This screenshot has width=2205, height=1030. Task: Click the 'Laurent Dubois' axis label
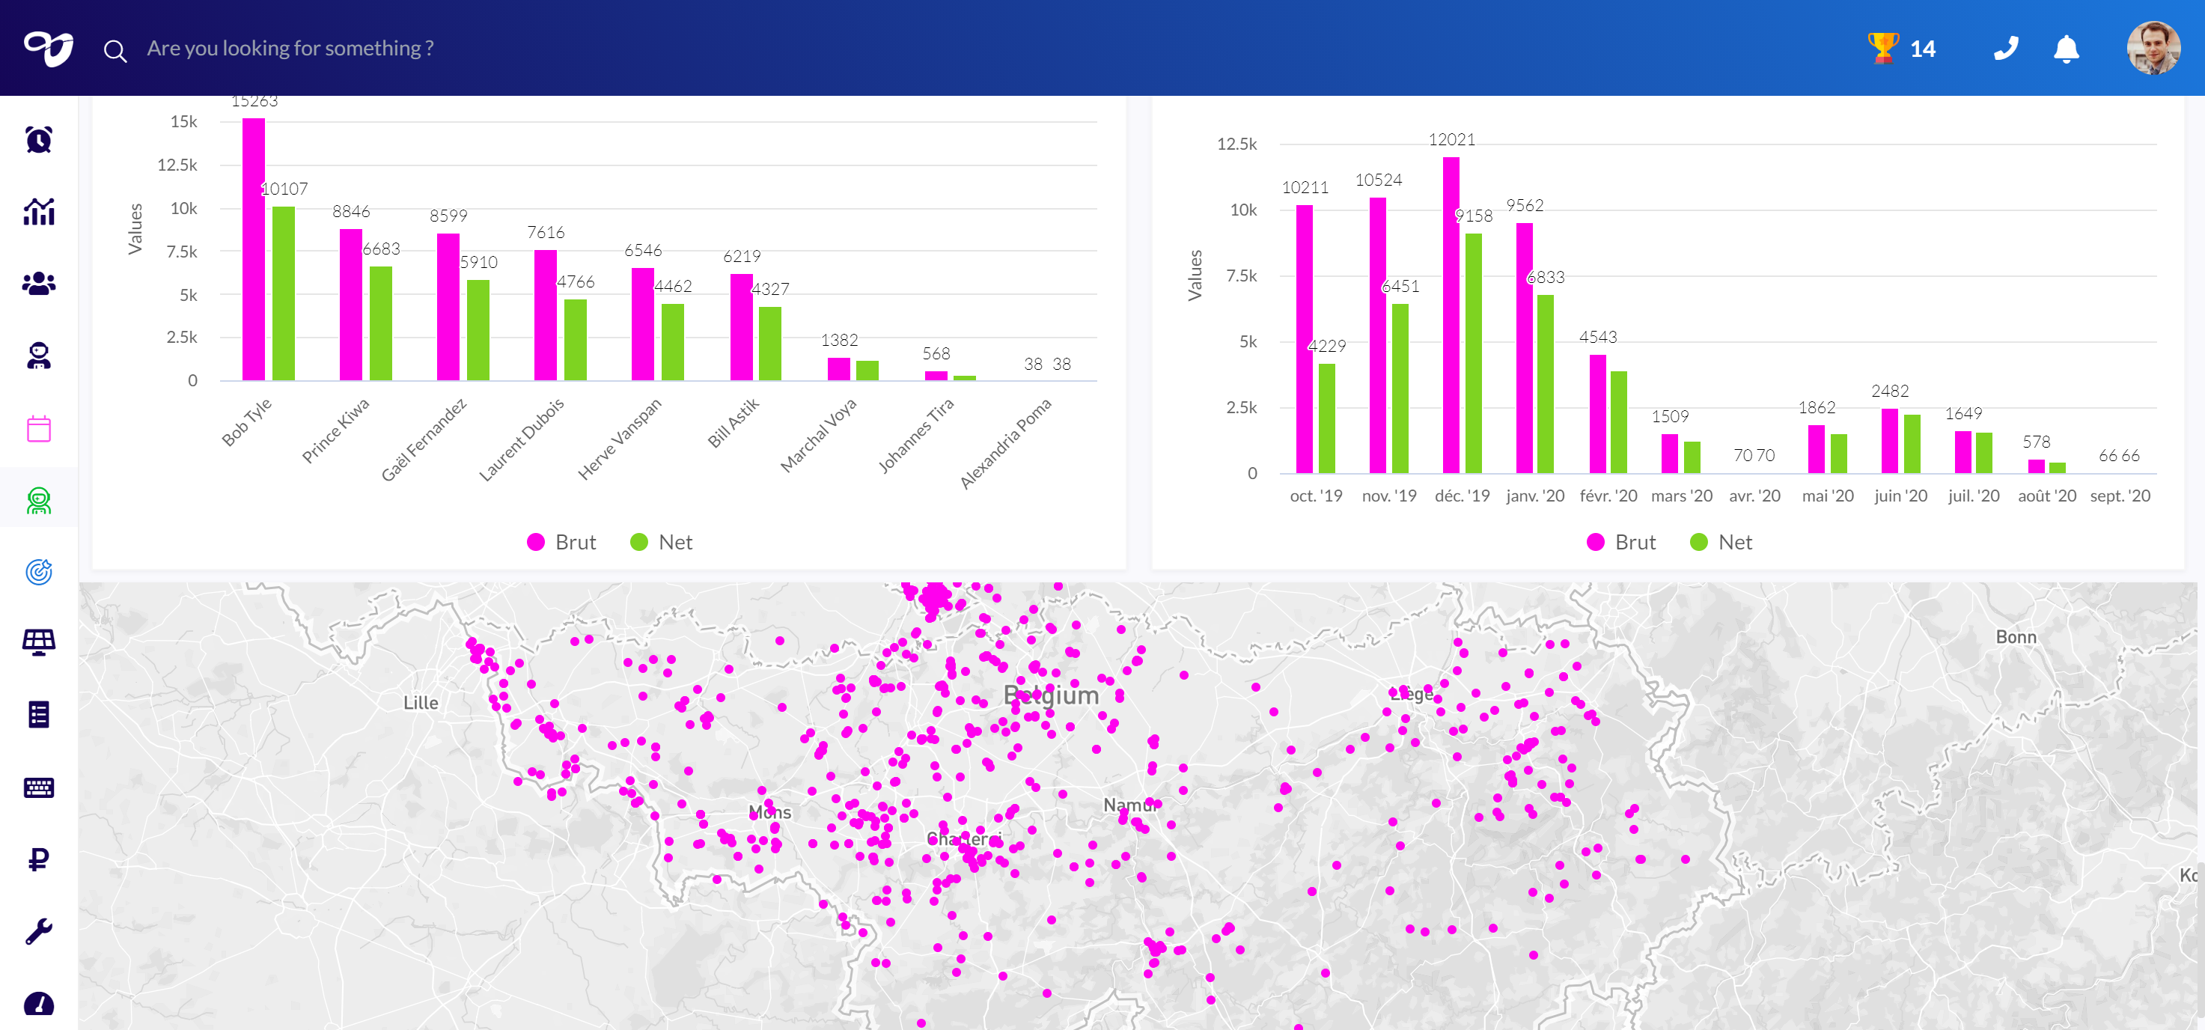[521, 440]
